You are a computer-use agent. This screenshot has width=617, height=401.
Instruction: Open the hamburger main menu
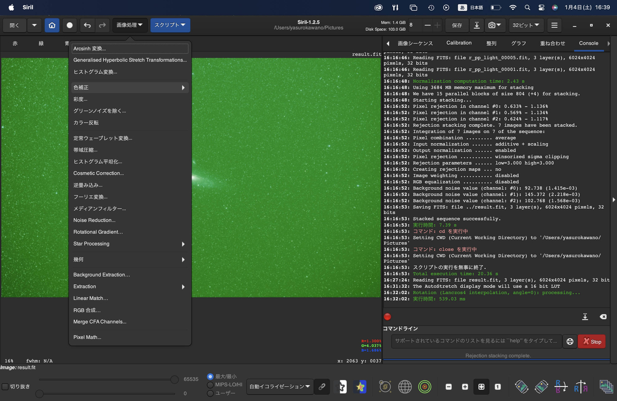(x=554, y=25)
